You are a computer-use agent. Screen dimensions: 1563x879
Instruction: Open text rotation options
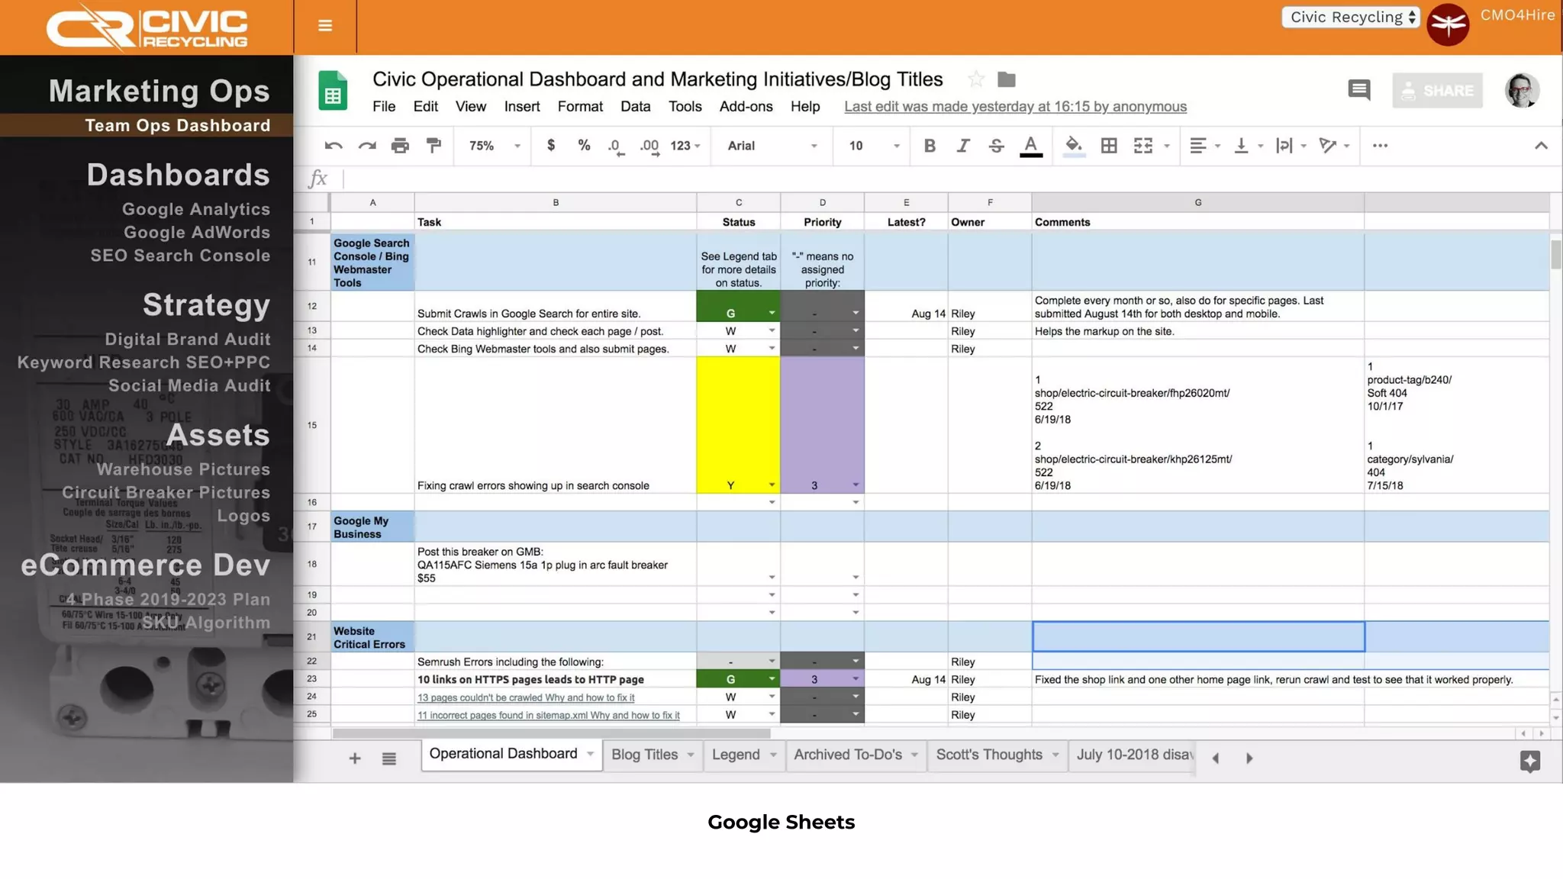point(1335,146)
